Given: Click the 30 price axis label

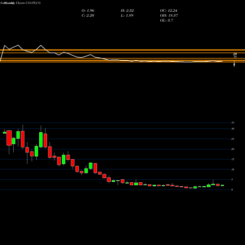Looking at the screenshot, I should pyautogui.click(x=233, y=129).
